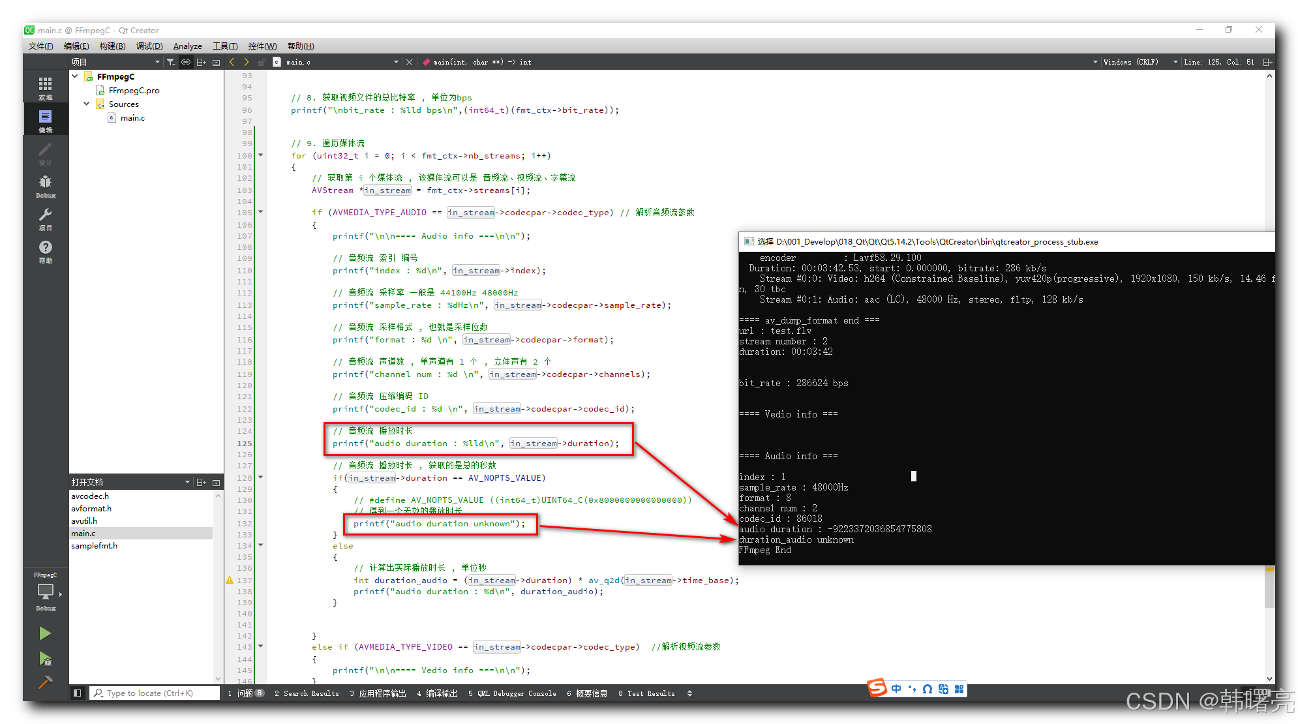This screenshot has width=1298, height=724.
Task: Toggle Sogou Chinese/English input mode
Action: 896,689
